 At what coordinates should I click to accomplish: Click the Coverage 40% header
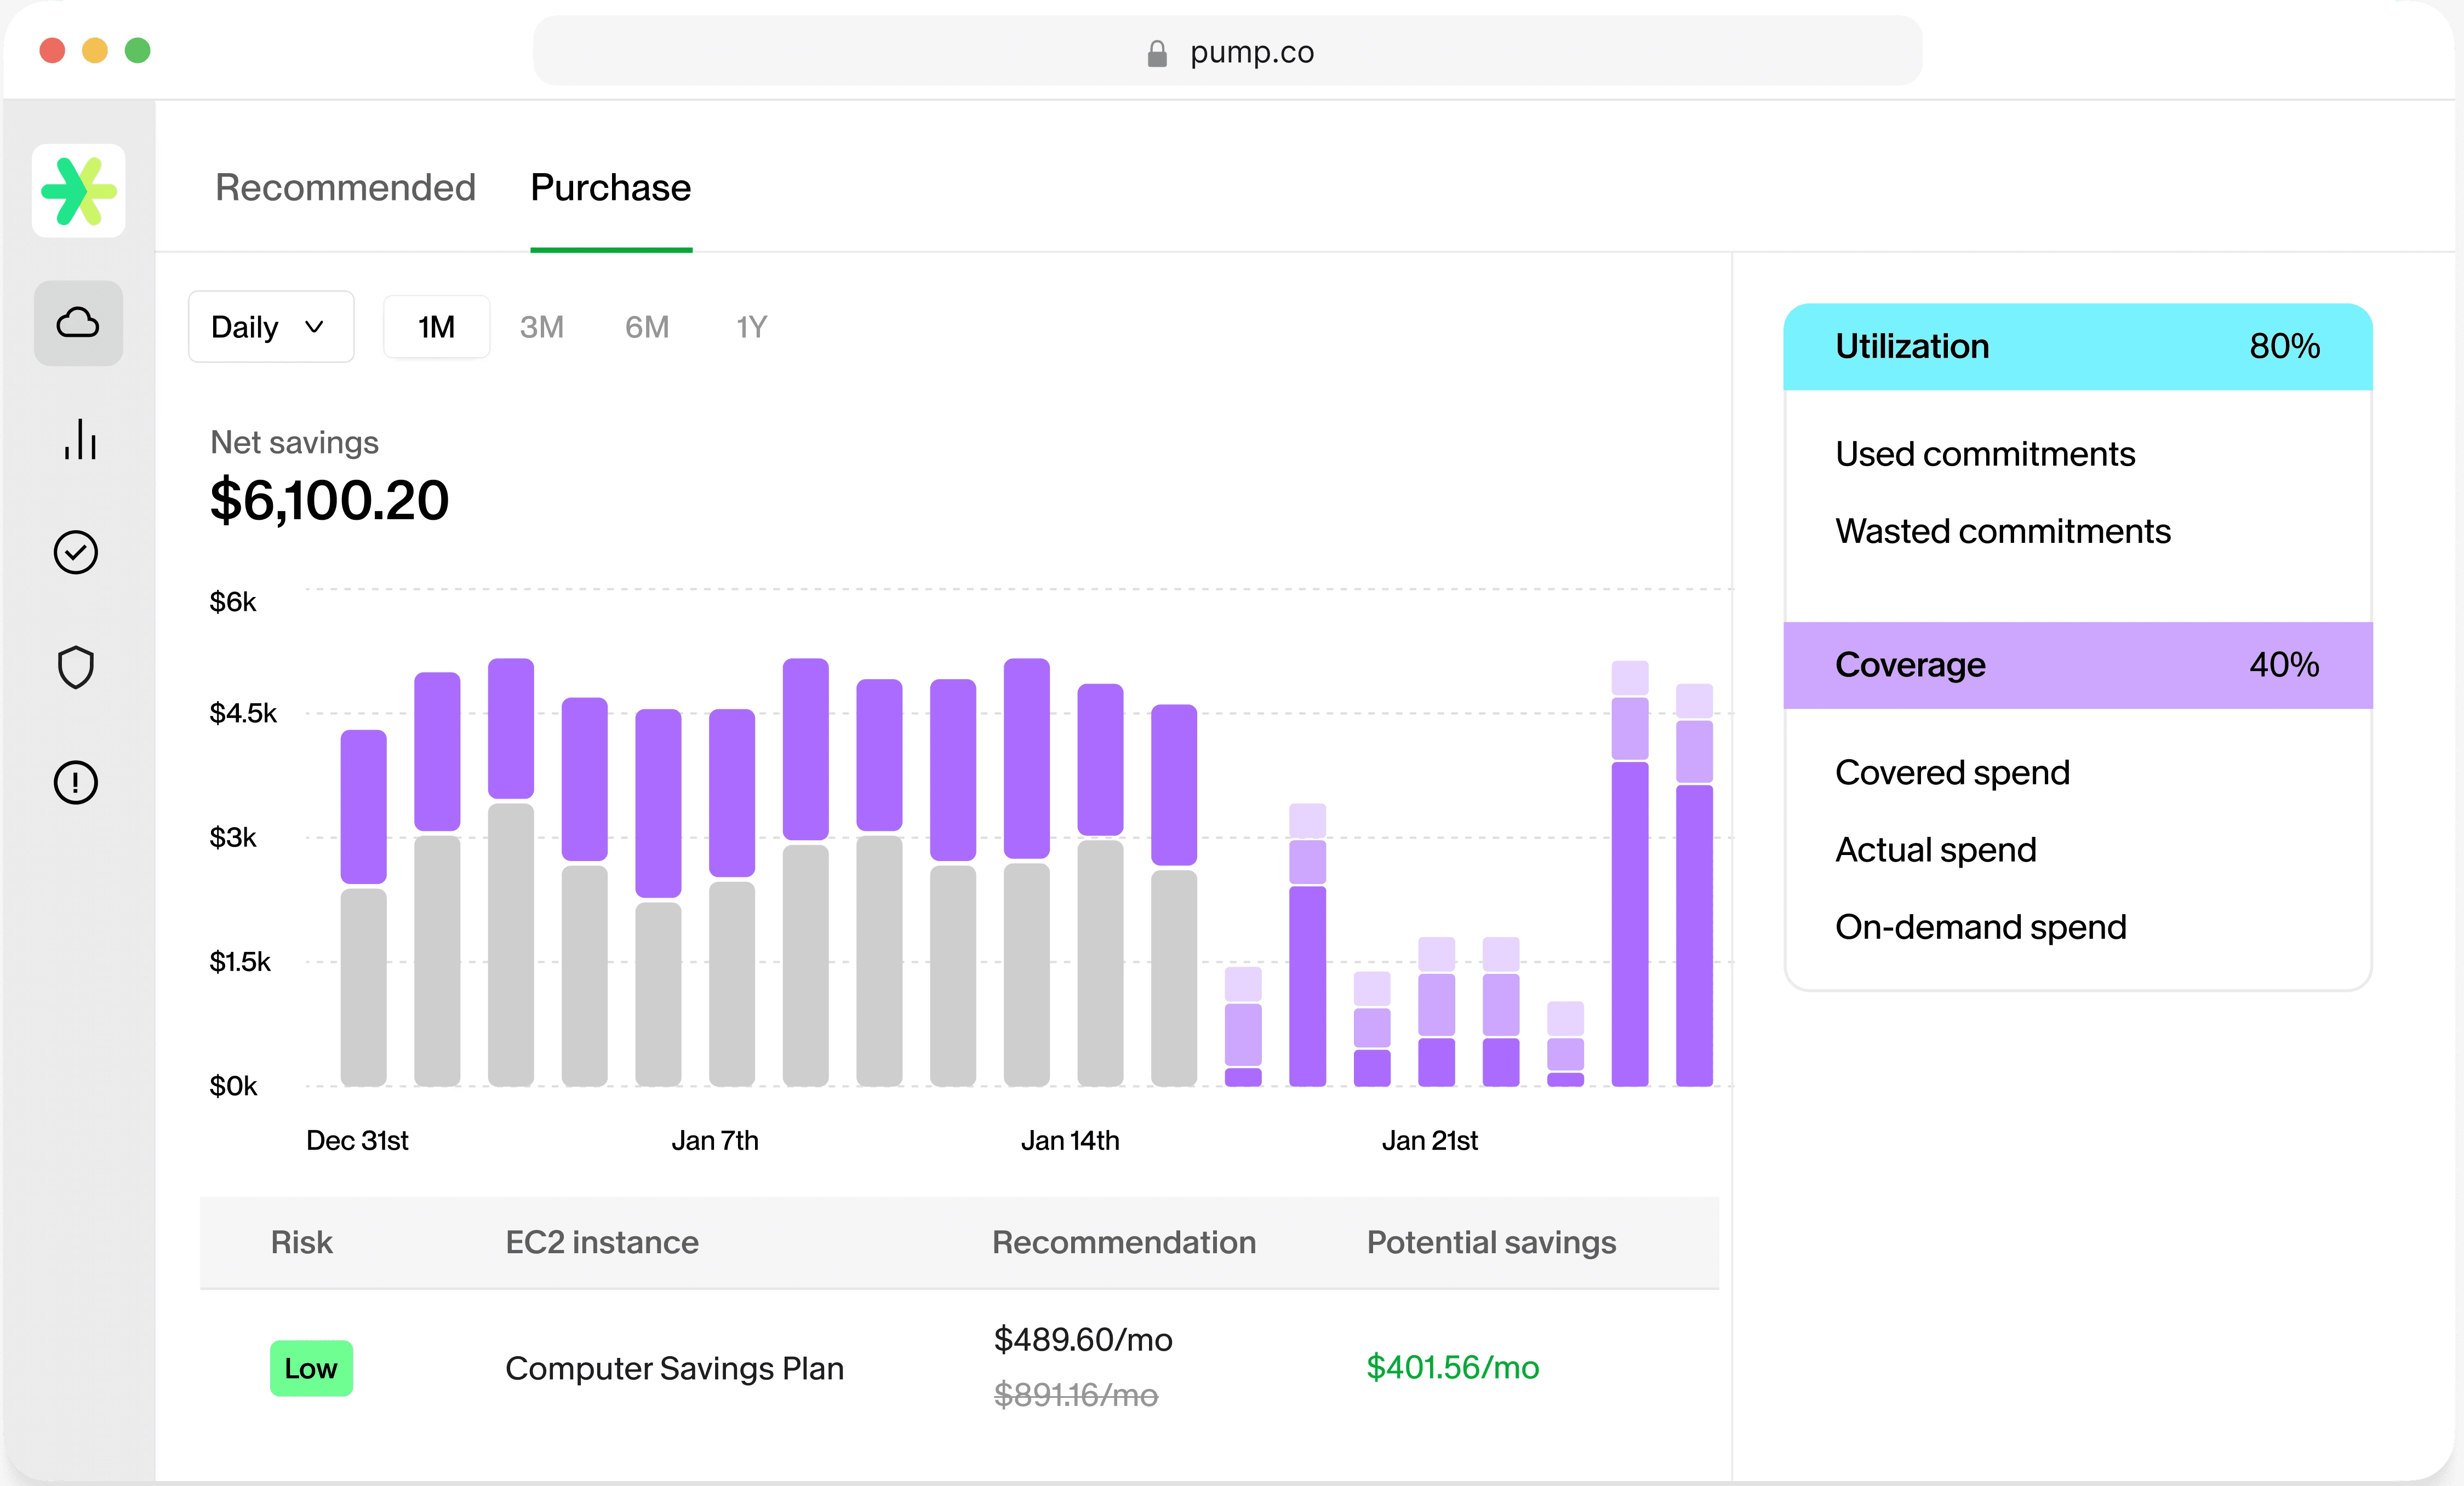click(x=2077, y=665)
